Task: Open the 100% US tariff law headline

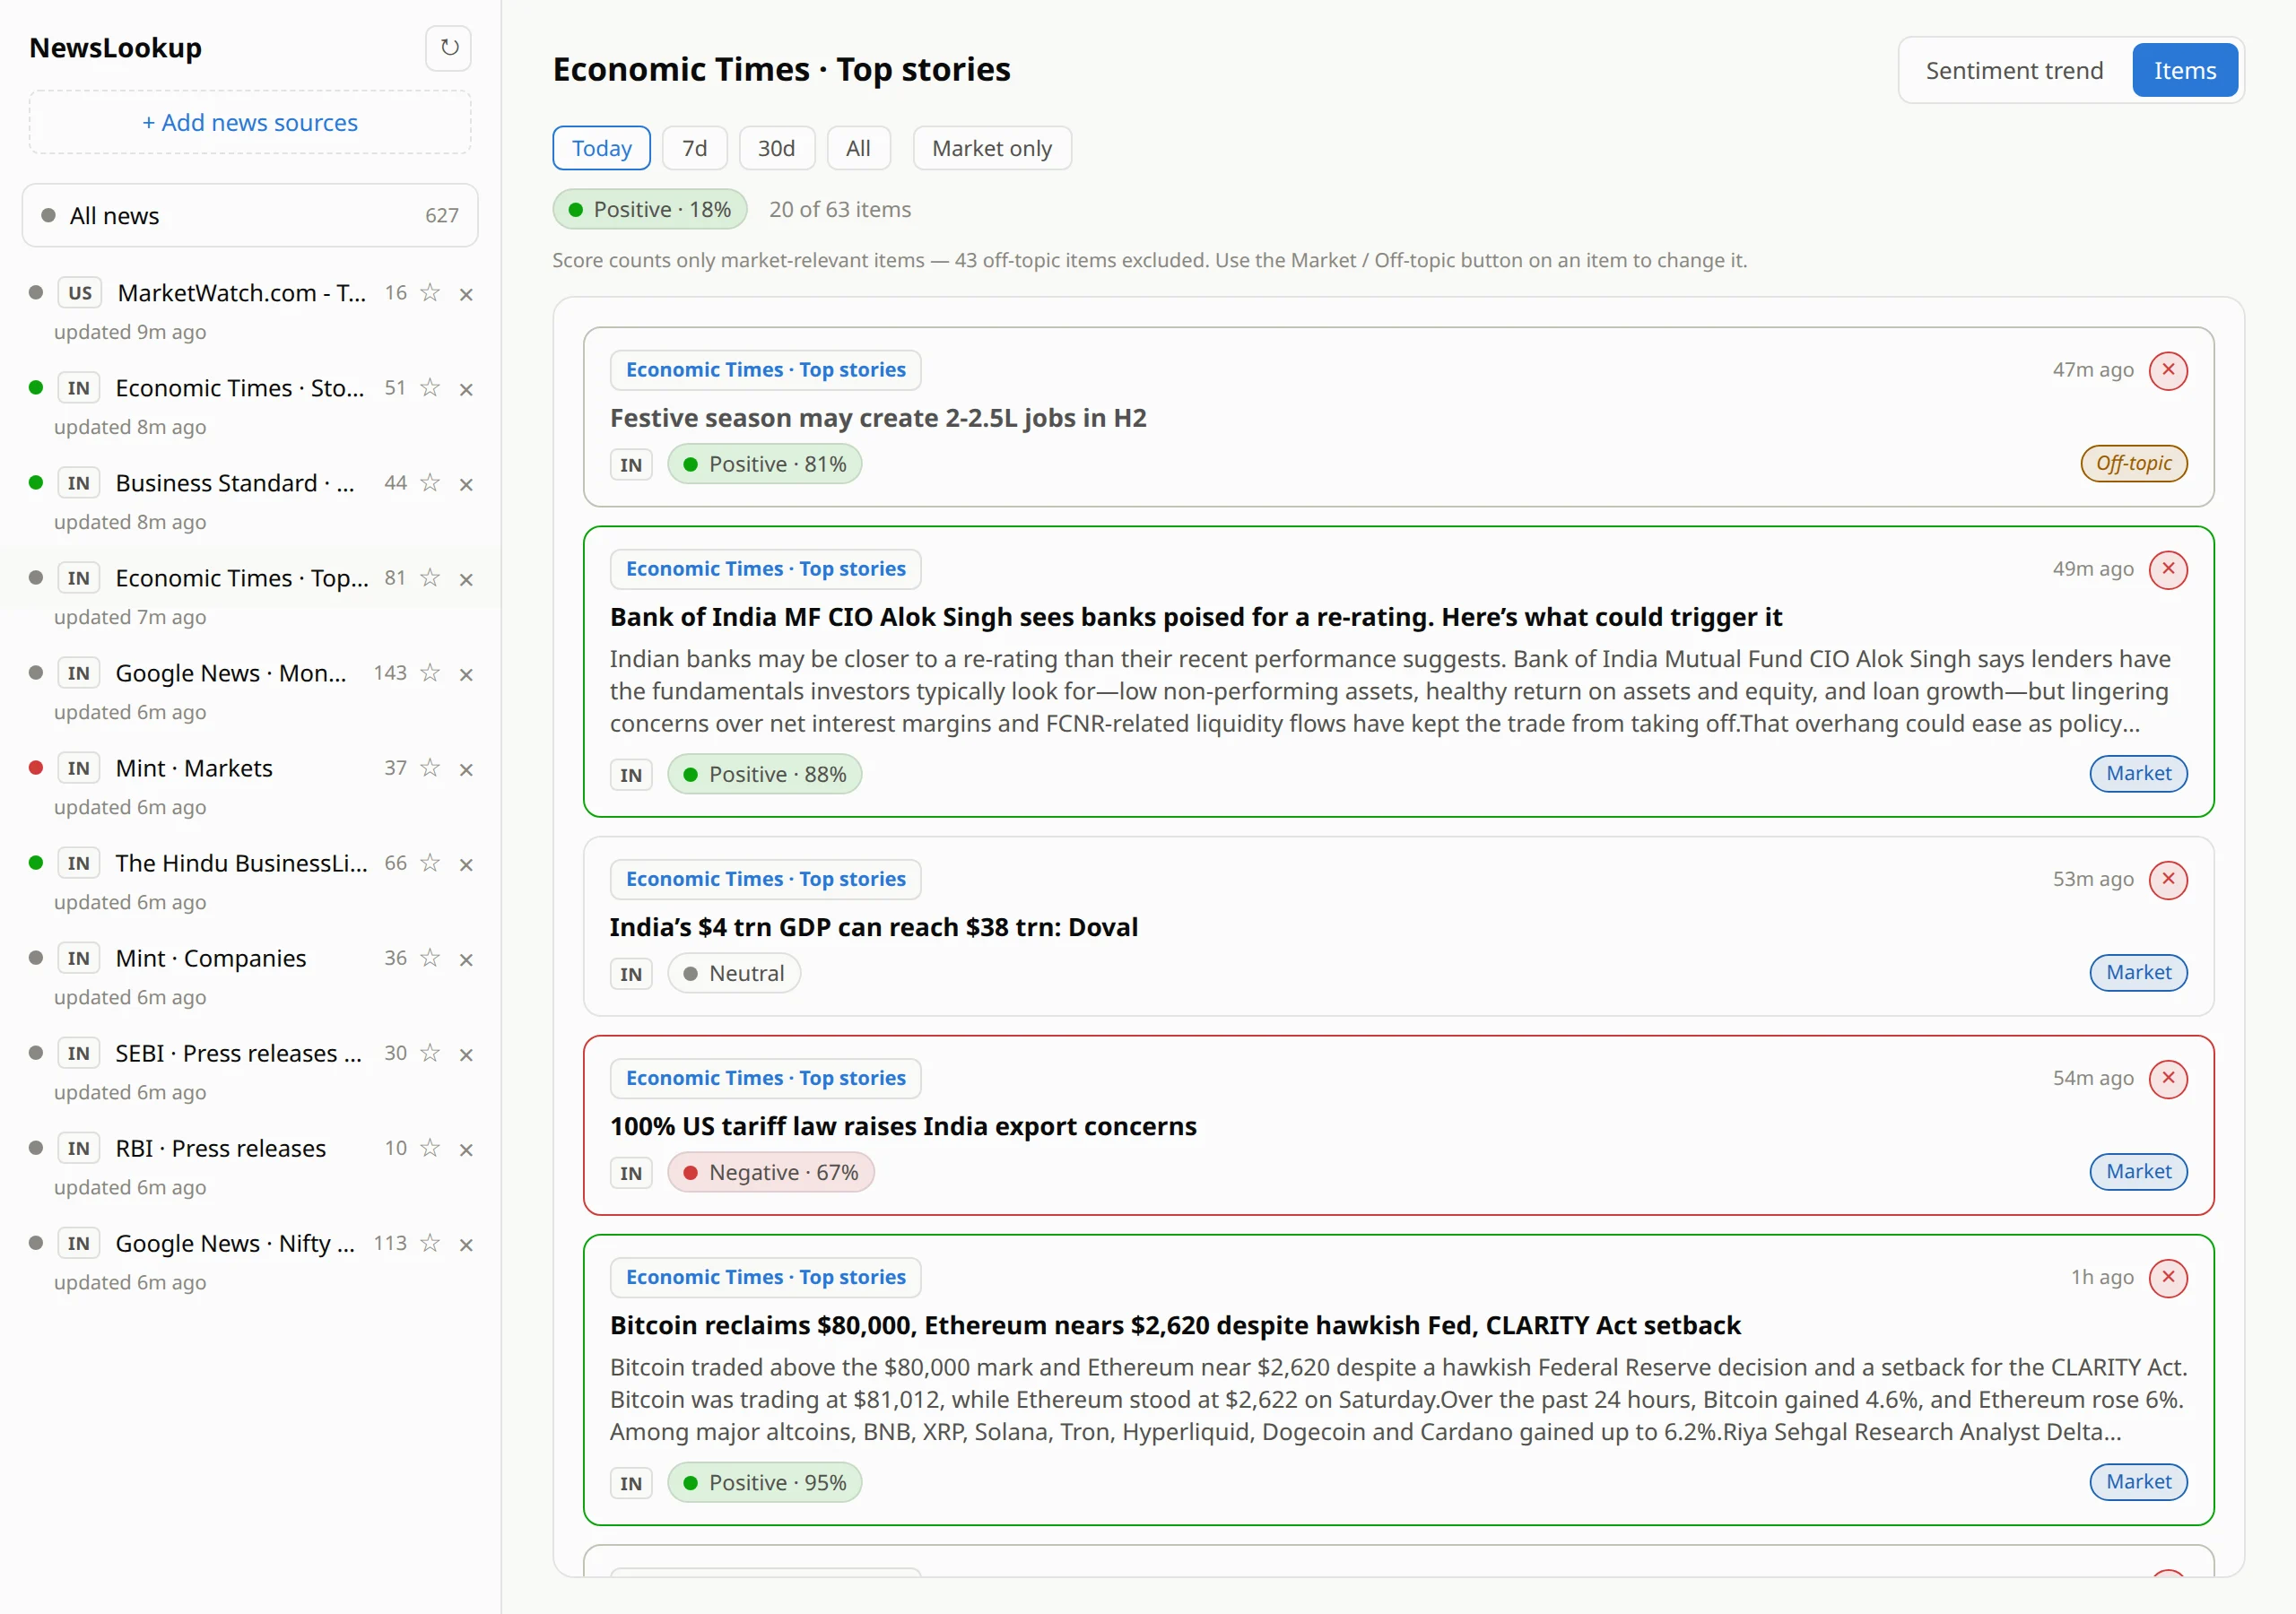Action: (903, 1125)
